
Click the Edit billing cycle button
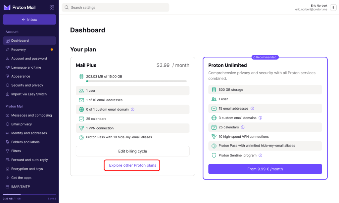pos(132,151)
